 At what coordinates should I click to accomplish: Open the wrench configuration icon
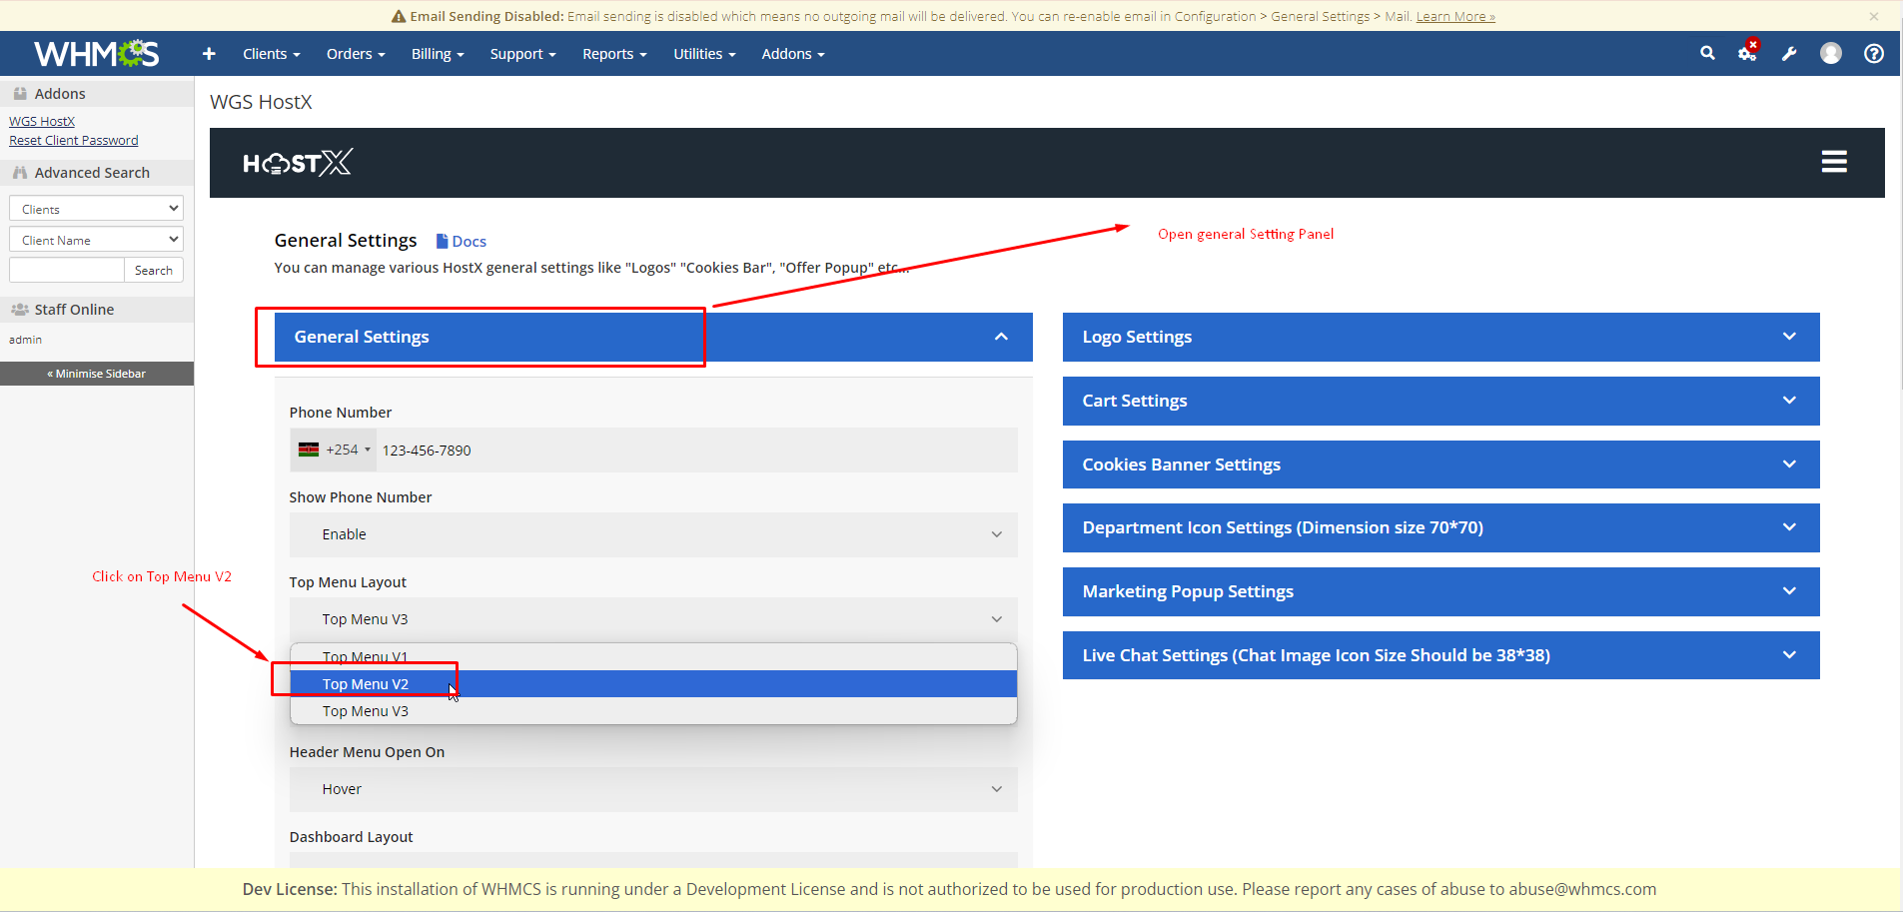1789,54
